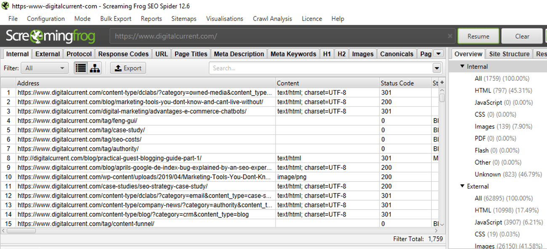The height and width of the screenshot is (249, 547).
Task: Switch to tree view icon
Action: 94,68
